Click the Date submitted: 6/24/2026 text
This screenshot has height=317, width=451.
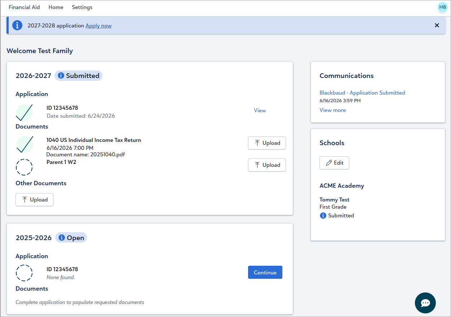click(x=81, y=116)
